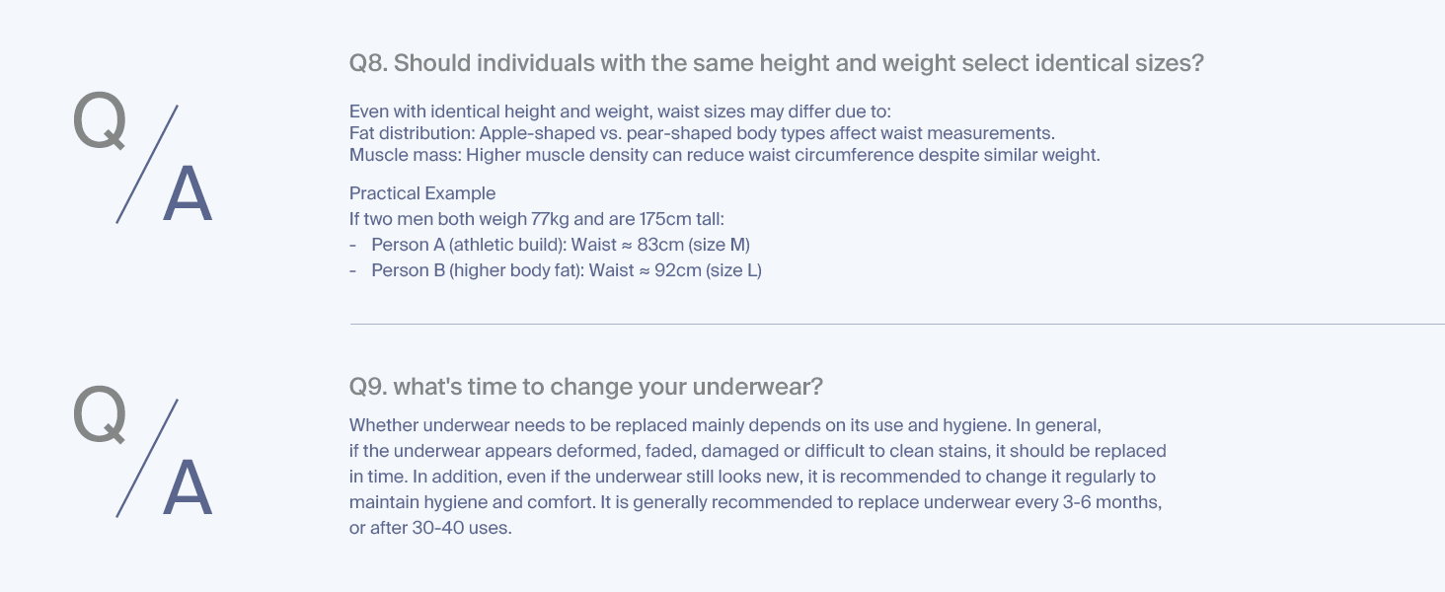Click the Muscle mass explanation line
This screenshot has height=592, width=1445.
point(724,155)
